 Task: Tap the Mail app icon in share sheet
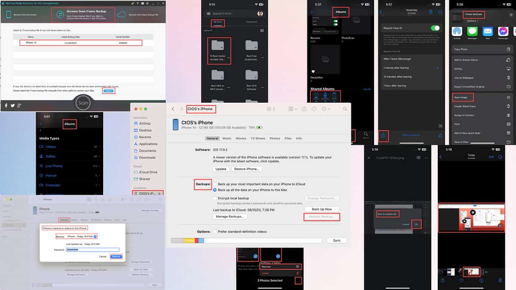pos(487,31)
